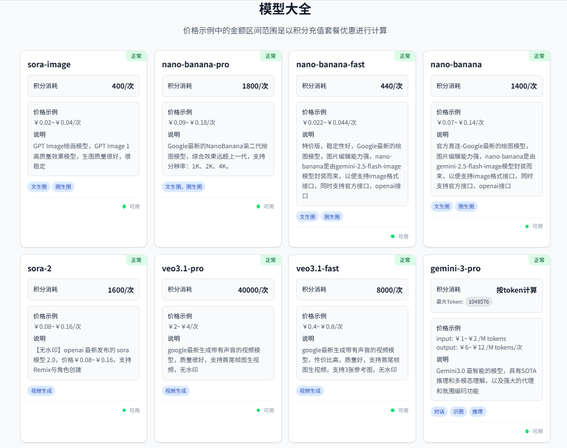Click the green availability dot on sora-image card
Screen dimensions: 567x448
[124, 206]
